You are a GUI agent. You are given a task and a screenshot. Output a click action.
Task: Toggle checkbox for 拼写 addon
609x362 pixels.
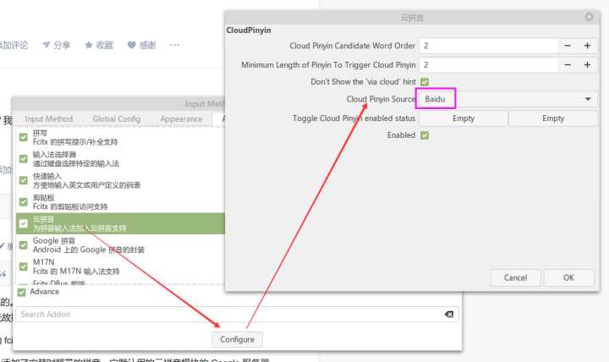tap(24, 137)
